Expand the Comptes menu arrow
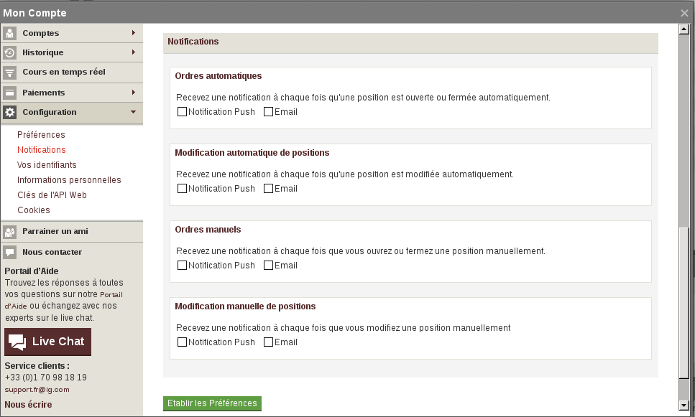 tap(134, 33)
